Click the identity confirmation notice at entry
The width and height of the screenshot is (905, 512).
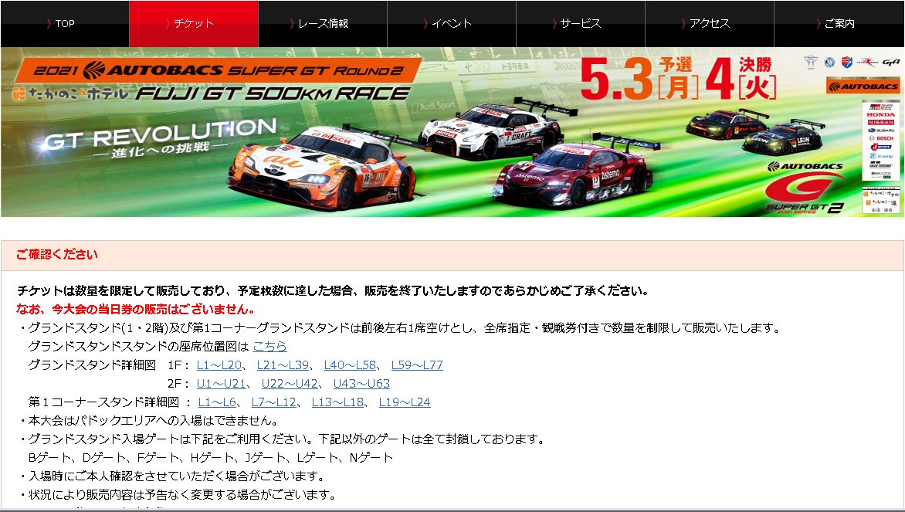172,476
